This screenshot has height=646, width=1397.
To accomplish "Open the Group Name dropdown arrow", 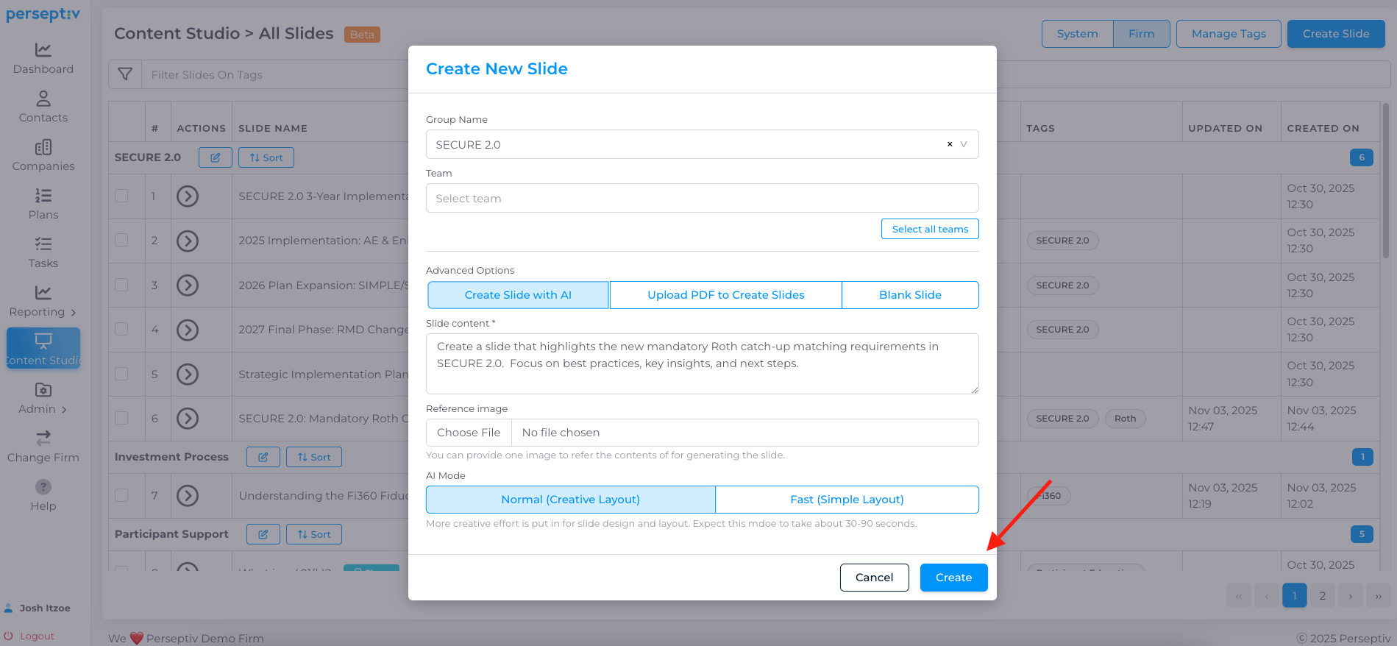I will point(964,144).
